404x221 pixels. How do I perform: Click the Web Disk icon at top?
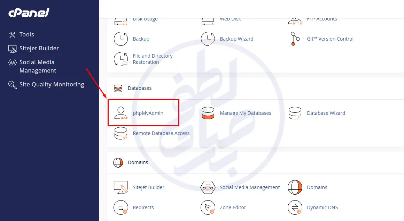click(208, 21)
